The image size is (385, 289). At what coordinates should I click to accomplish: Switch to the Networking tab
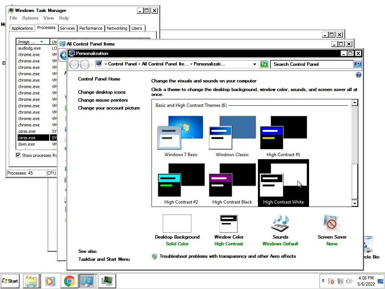[x=117, y=28]
